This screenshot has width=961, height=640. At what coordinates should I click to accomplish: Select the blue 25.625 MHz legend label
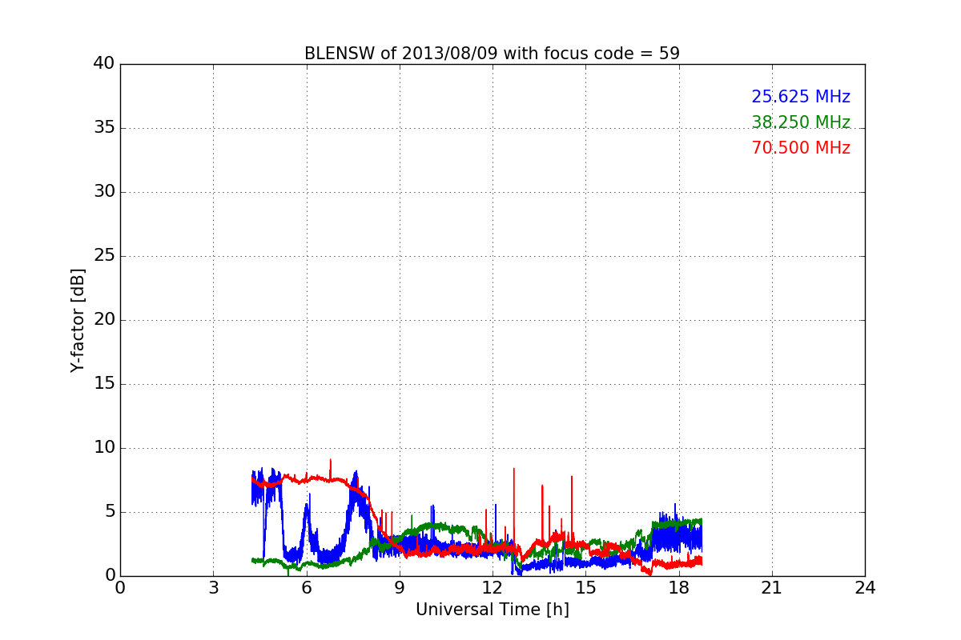point(801,97)
